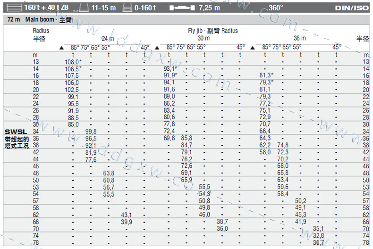Select the '11-15 m' header value

pyautogui.click(x=104, y=8)
